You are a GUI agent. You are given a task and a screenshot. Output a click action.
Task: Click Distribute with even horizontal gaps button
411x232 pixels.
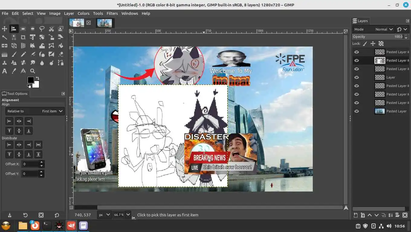click(x=38, y=145)
